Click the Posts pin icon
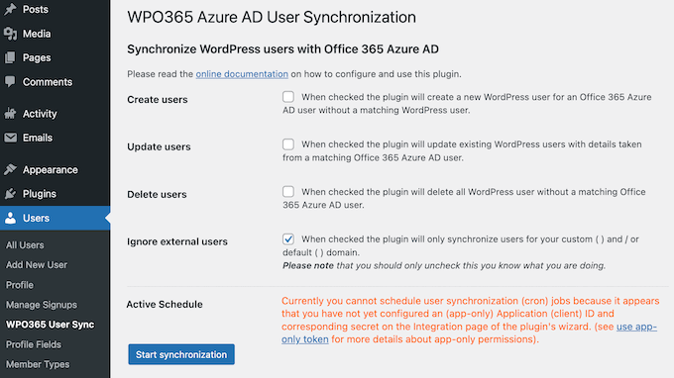This screenshot has width=674, height=378. 10,9
